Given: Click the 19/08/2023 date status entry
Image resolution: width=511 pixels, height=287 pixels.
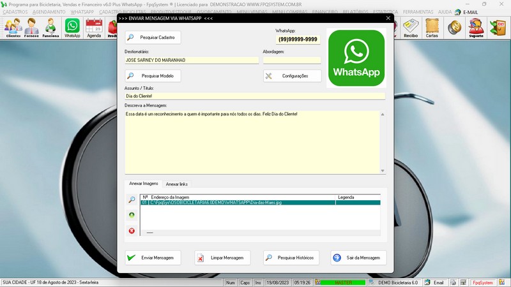Looking at the screenshot, I should click(x=278, y=283).
